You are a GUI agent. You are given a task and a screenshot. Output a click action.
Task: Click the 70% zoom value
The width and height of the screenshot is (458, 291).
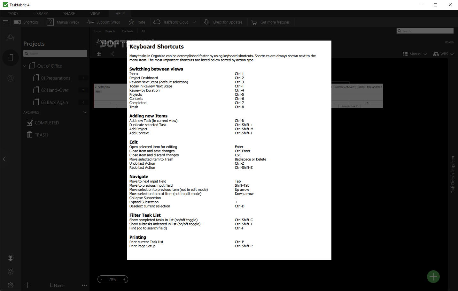pyautogui.click(x=113, y=279)
